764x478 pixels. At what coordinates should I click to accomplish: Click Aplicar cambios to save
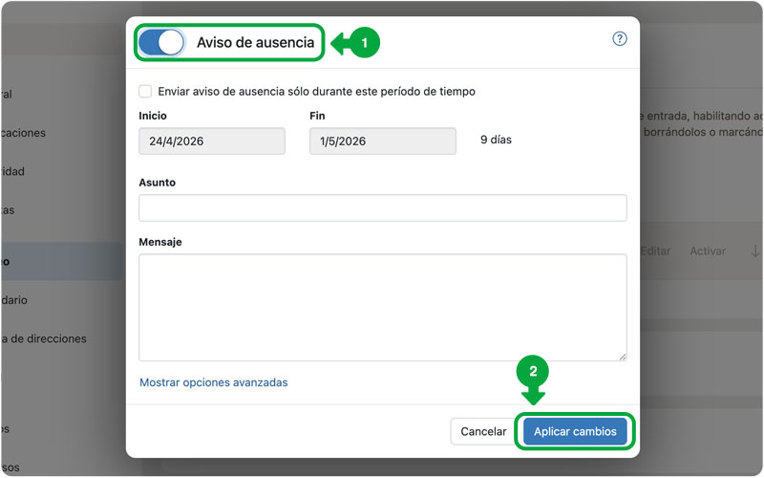[x=575, y=432]
